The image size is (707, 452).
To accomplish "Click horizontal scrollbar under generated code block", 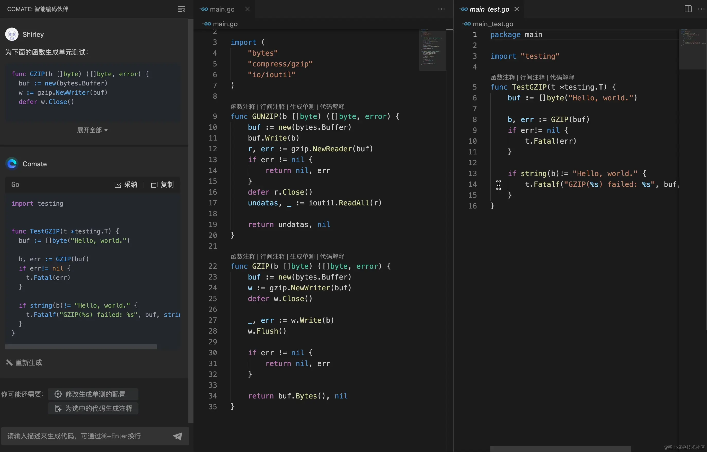I will click(81, 347).
